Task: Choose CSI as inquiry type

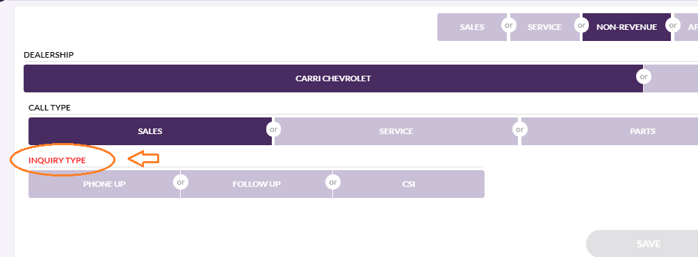Action: tap(409, 184)
